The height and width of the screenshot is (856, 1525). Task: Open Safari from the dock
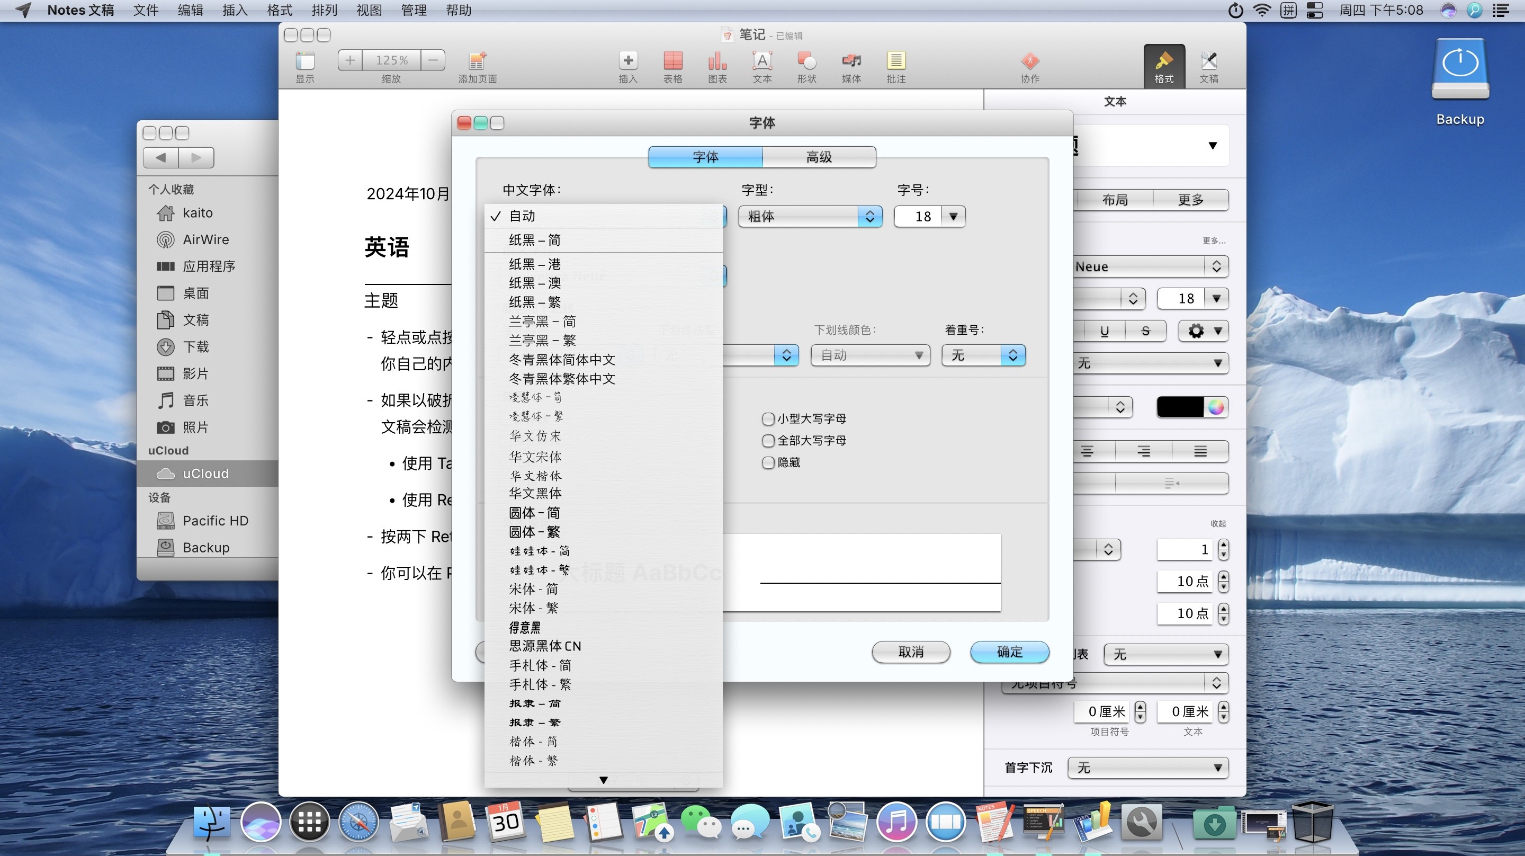tap(358, 822)
